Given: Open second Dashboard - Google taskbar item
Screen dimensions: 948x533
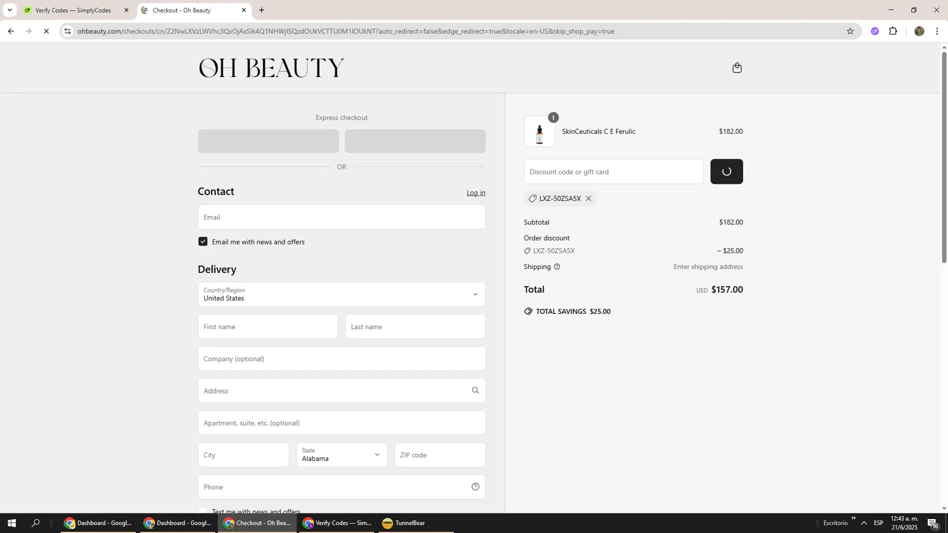Looking at the screenshot, I should pos(178,523).
